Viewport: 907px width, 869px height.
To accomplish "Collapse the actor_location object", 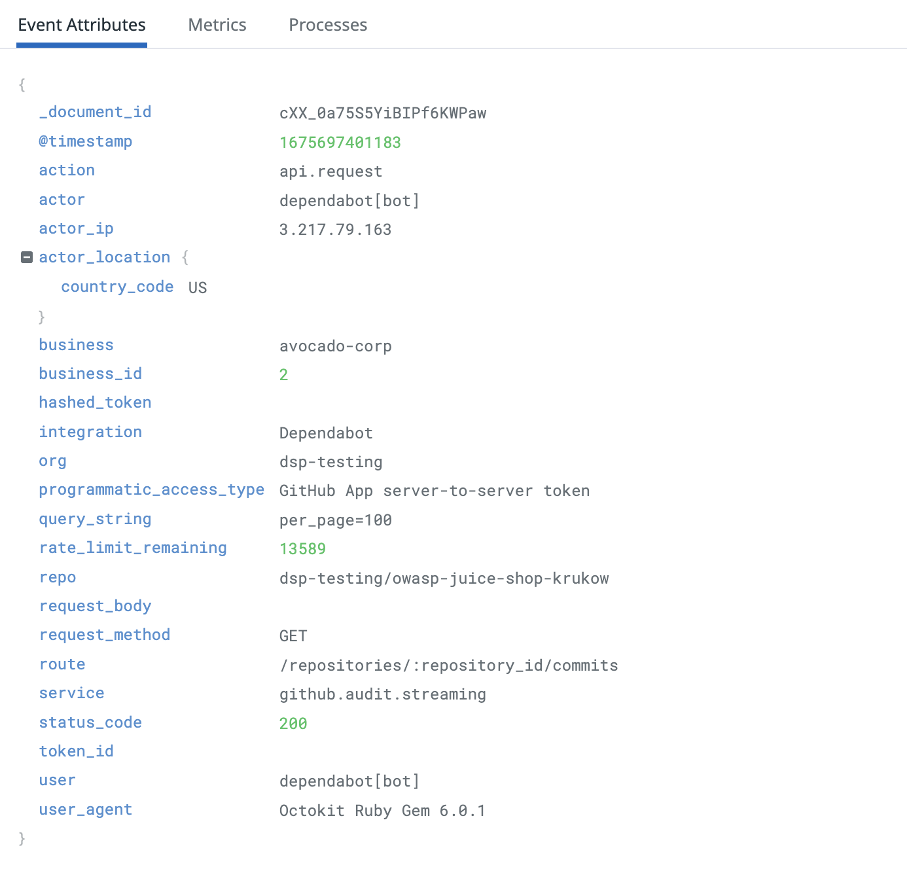I will point(26,257).
